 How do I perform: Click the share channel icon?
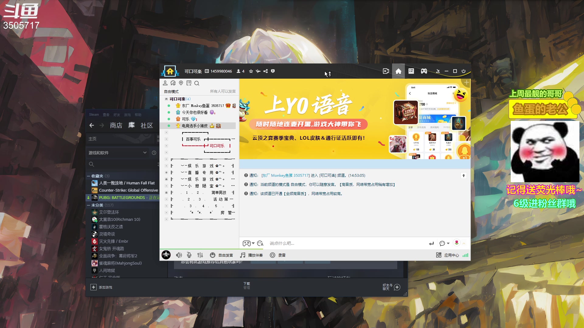[x=266, y=71]
